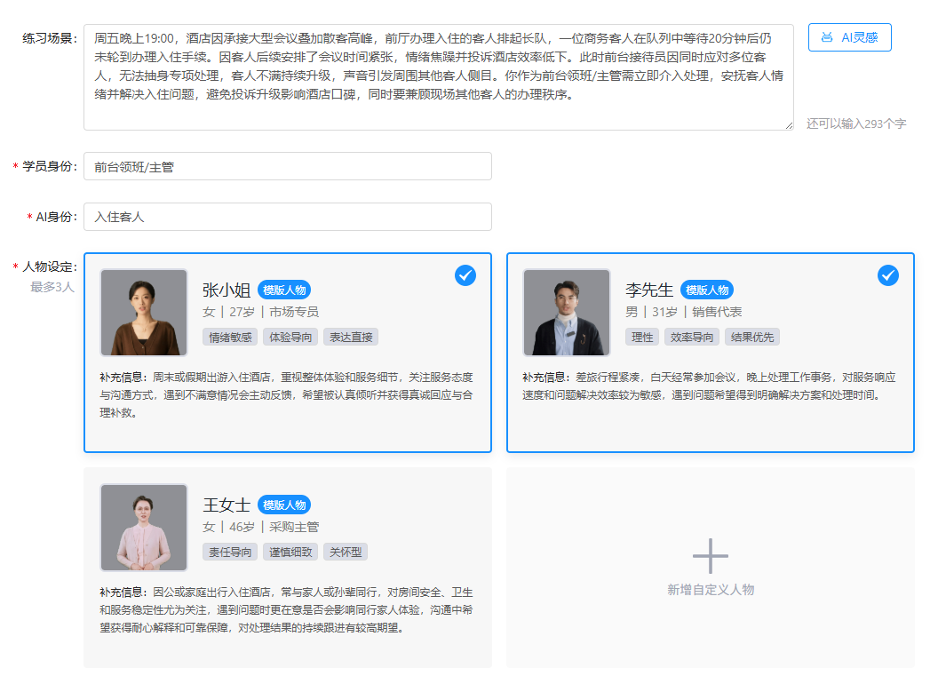Uncheck 李先生 character checkmark
Viewport: 930px width, 676px height.
coord(888,275)
